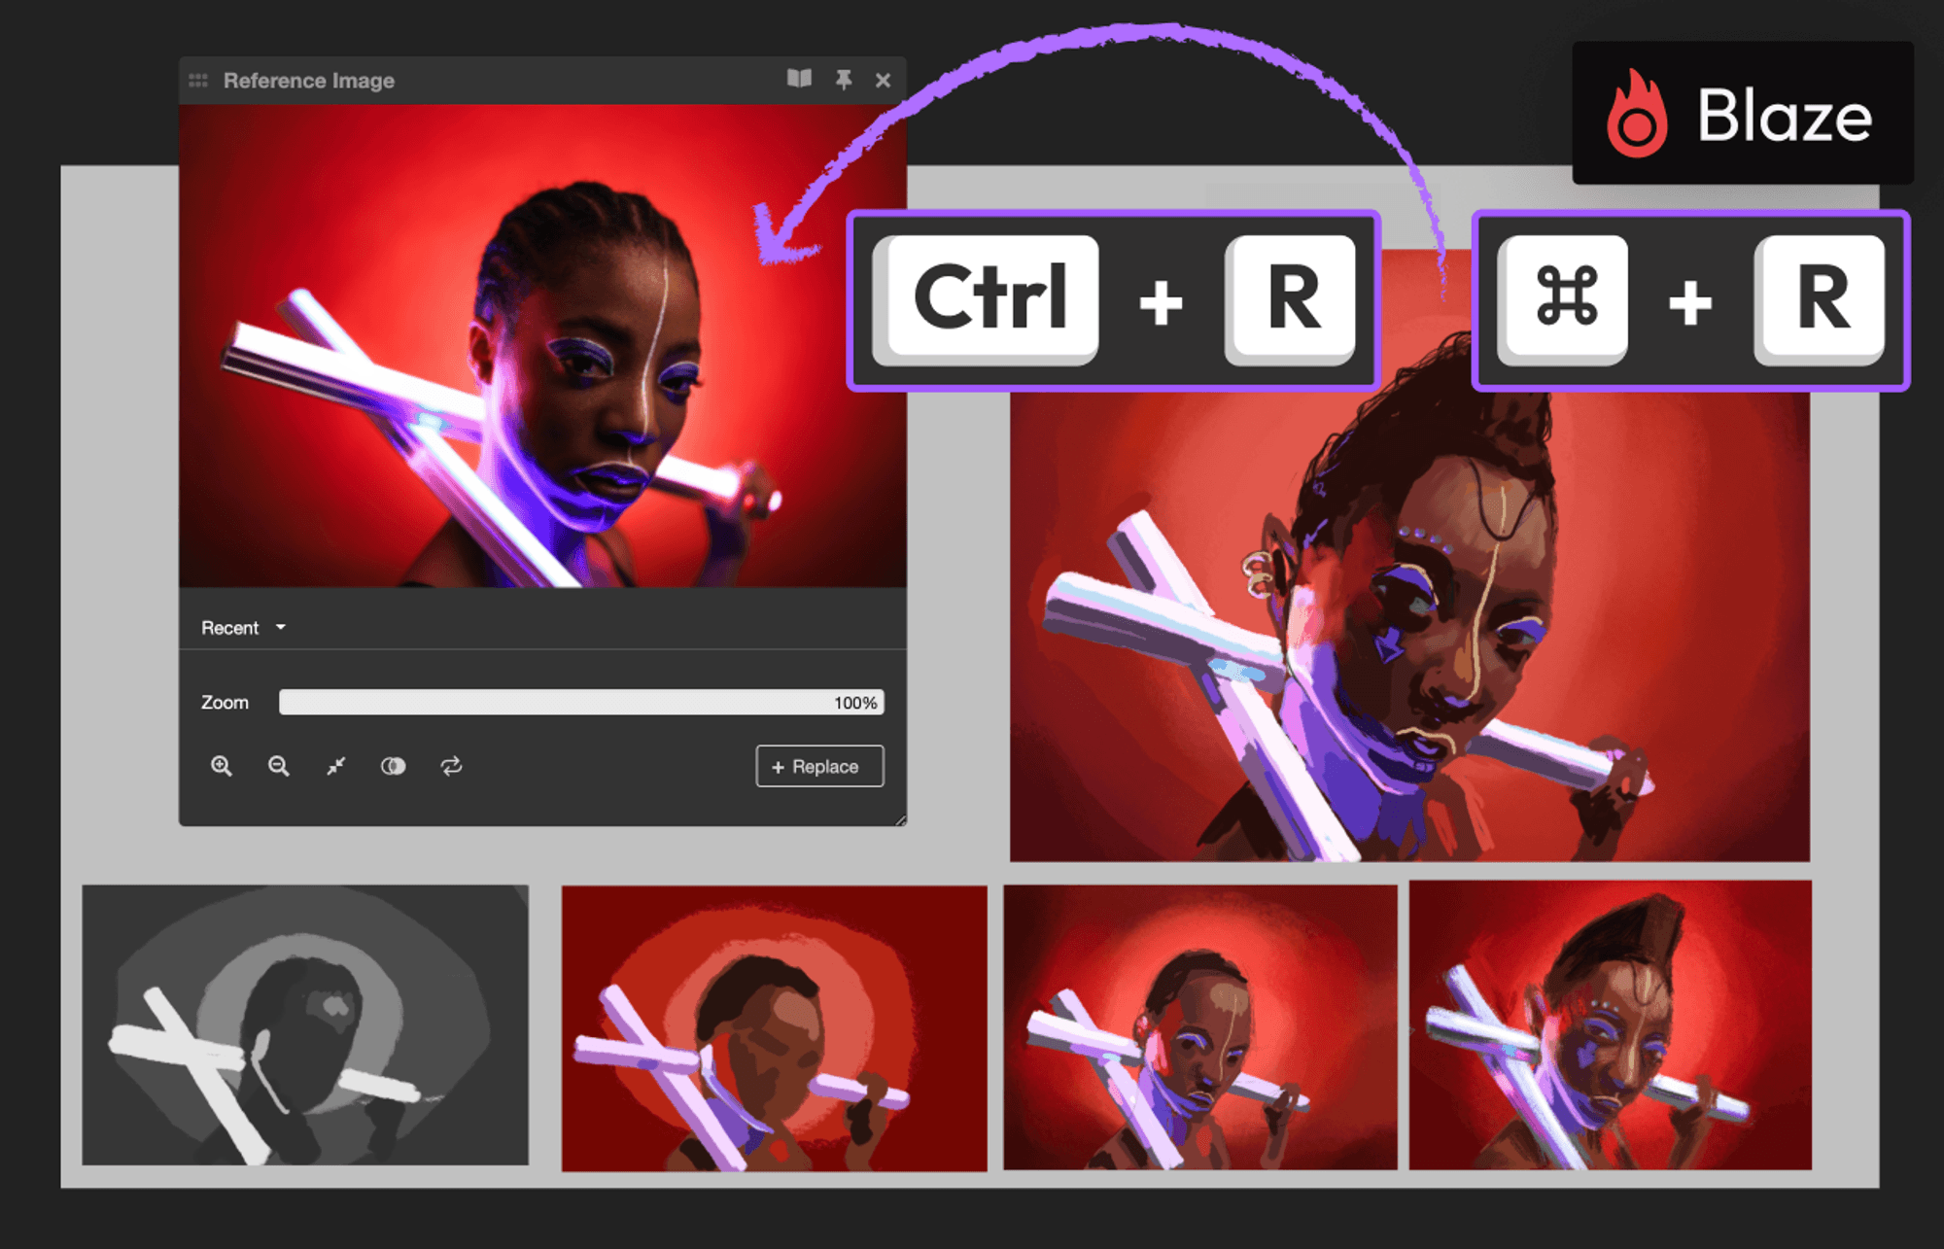This screenshot has height=1249, width=1944.
Task: Click the zoom out magnifier icon
Action: [279, 766]
